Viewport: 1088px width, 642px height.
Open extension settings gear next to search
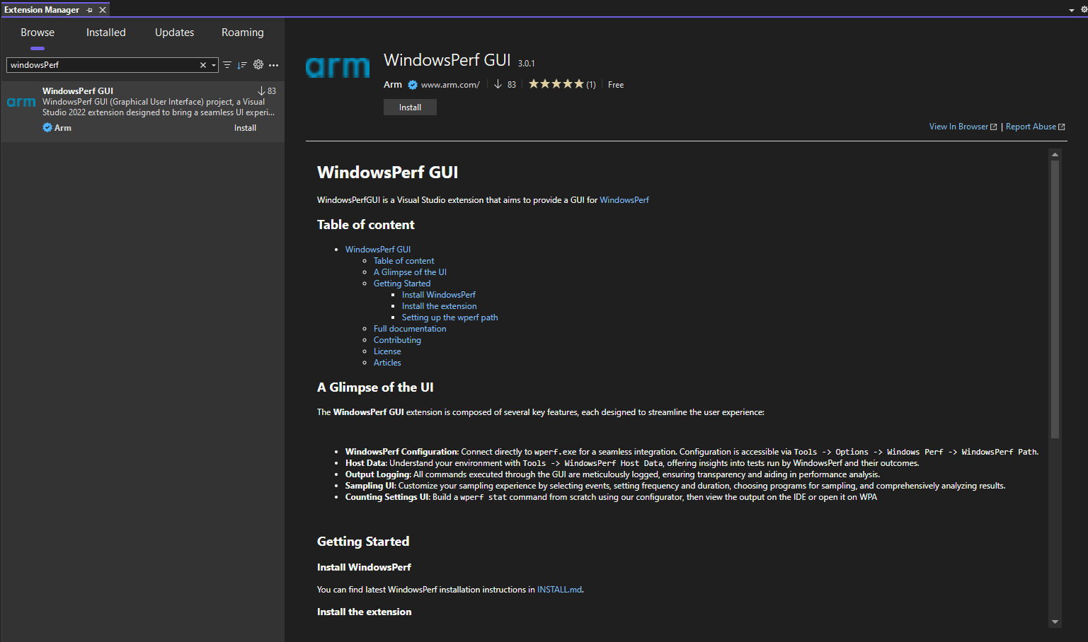point(258,64)
